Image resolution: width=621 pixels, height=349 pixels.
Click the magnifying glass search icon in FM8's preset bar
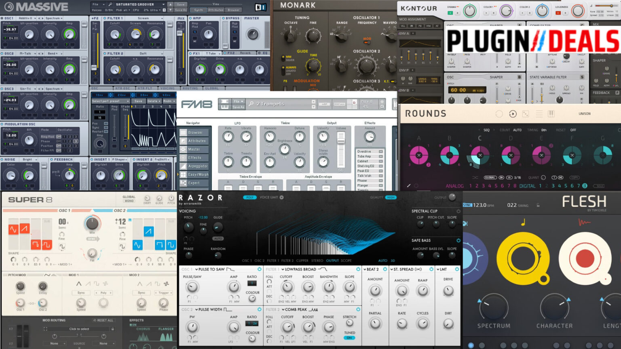coord(252,103)
